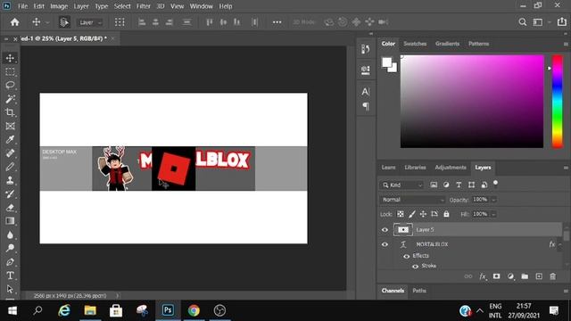This screenshot has width=571, height=321.
Task: Delete layer using trash icon
Action: [x=552, y=276]
